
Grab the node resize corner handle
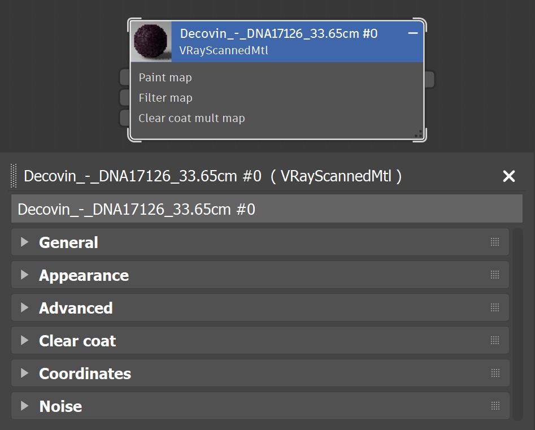pos(419,134)
